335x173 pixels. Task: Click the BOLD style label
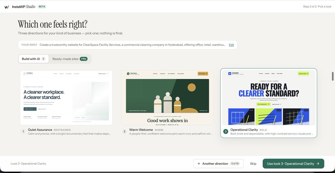(x=263, y=130)
